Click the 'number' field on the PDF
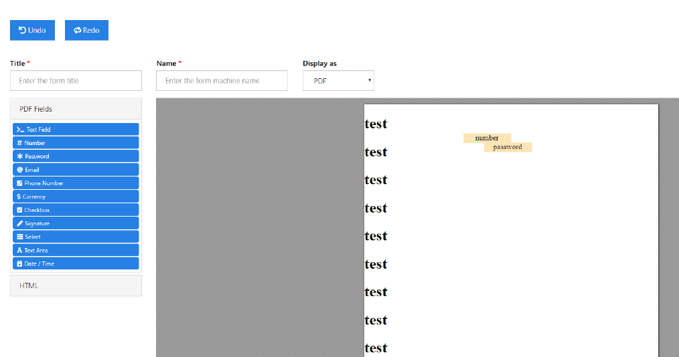Screen dimensions: 679x357 coord(487,138)
